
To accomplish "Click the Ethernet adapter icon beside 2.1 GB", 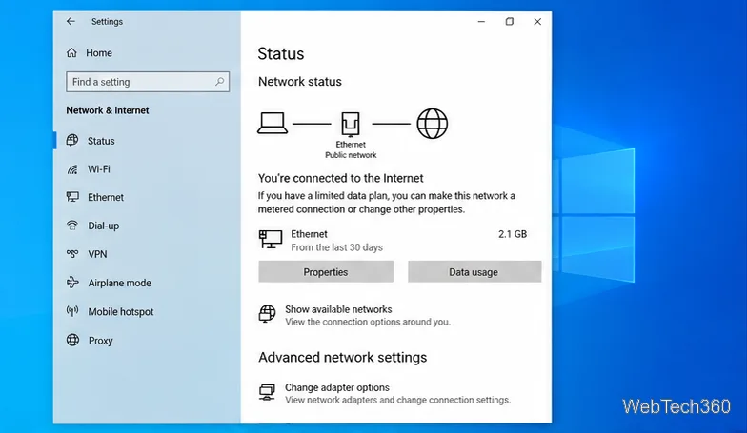I will 271,240.
